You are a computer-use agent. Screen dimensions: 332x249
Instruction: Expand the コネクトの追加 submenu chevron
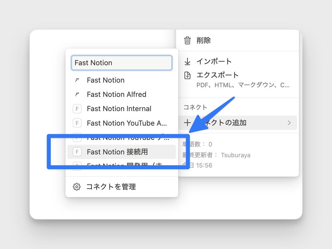point(289,123)
